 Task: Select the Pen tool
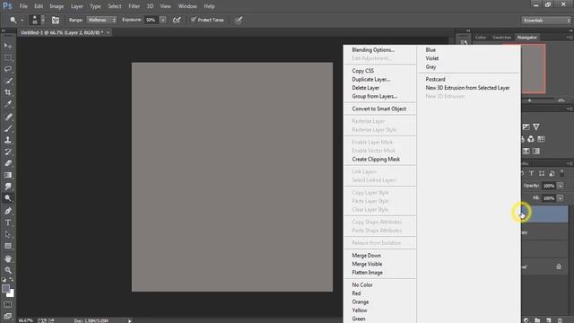(x=8, y=211)
